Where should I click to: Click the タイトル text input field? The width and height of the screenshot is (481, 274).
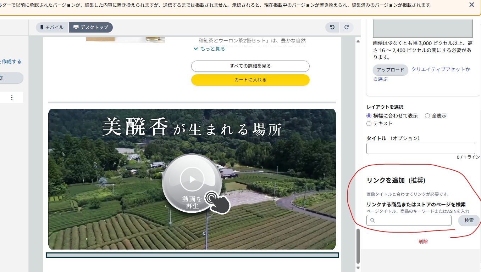pos(420,148)
